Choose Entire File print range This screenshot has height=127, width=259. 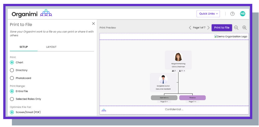[12, 91]
